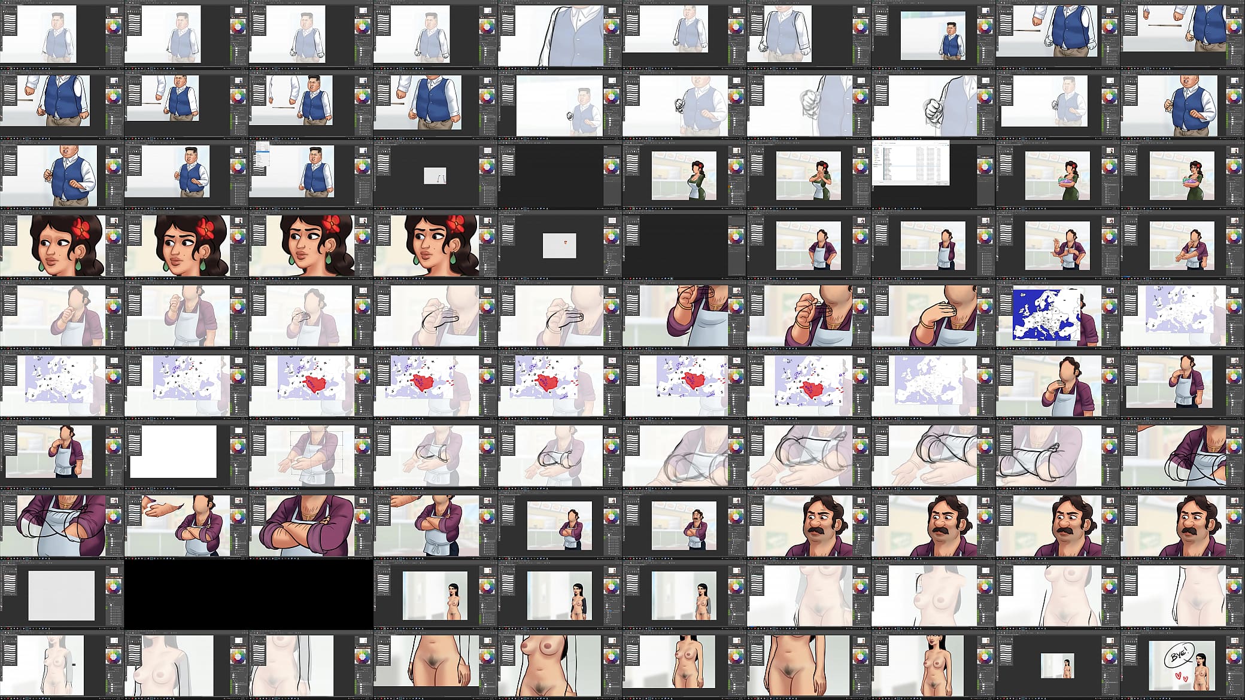1245x700 pixels.
Task: Select the frame with small canvas showing arch doodle
Action: (x=436, y=175)
